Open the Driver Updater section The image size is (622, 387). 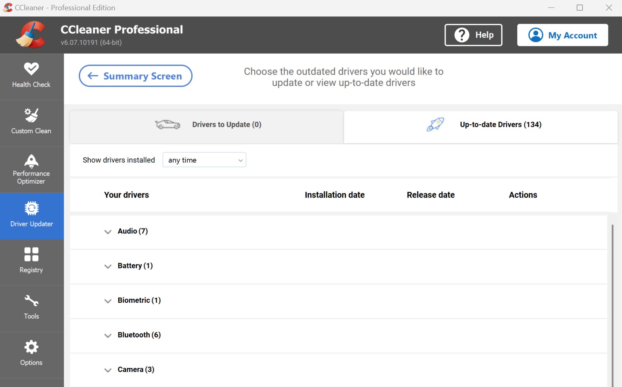coord(31,216)
